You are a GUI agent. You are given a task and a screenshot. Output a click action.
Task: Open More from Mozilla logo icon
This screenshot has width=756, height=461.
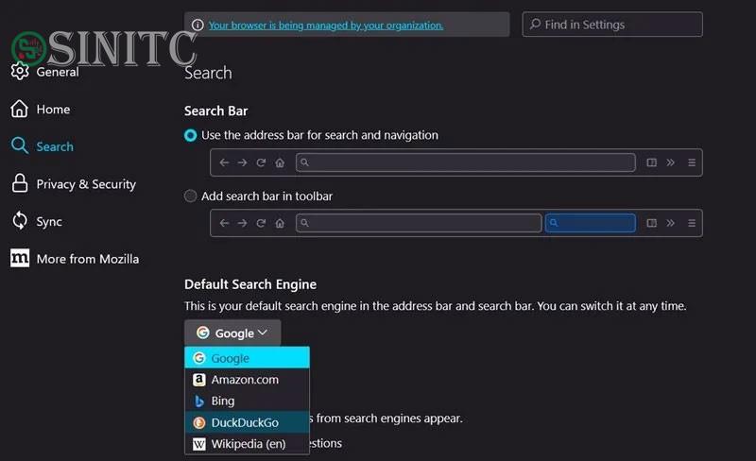point(20,258)
